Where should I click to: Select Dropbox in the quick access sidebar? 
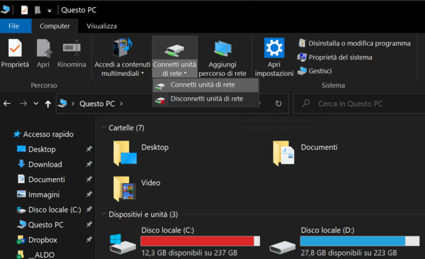pos(42,240)
